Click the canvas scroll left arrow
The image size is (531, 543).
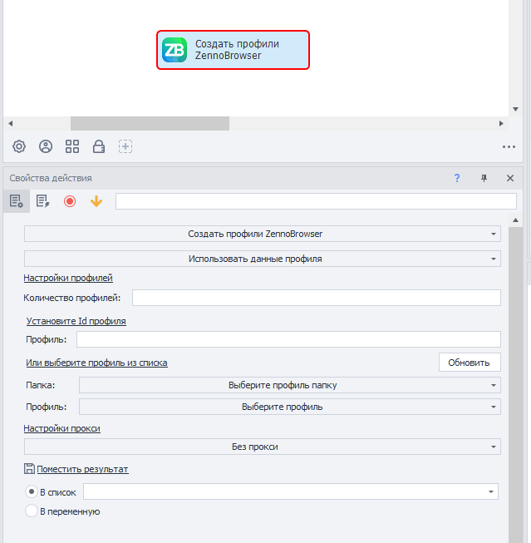point(10,123)
